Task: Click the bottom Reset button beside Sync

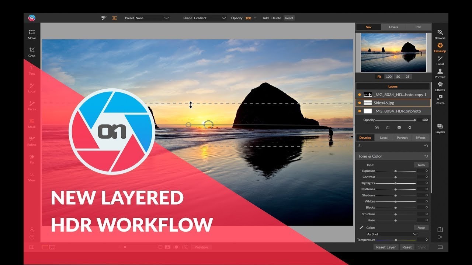Action: [x=407, y=247]
